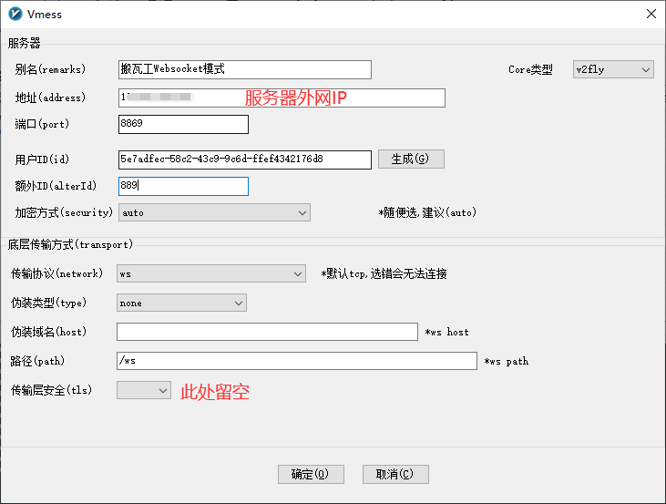Open the empty tls transport security dropdown

click(x=144, y=390)
